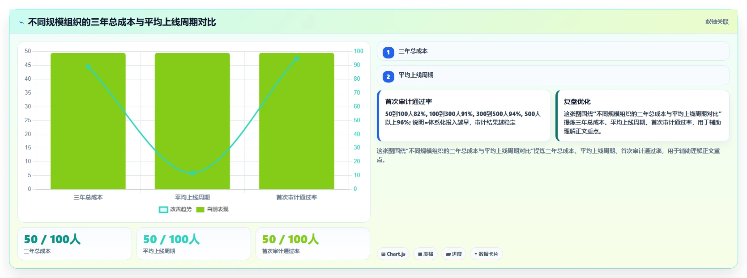Click the green bar for 平均上线周期
This screenshot has width=747, height=278.
tap(192, 121)
